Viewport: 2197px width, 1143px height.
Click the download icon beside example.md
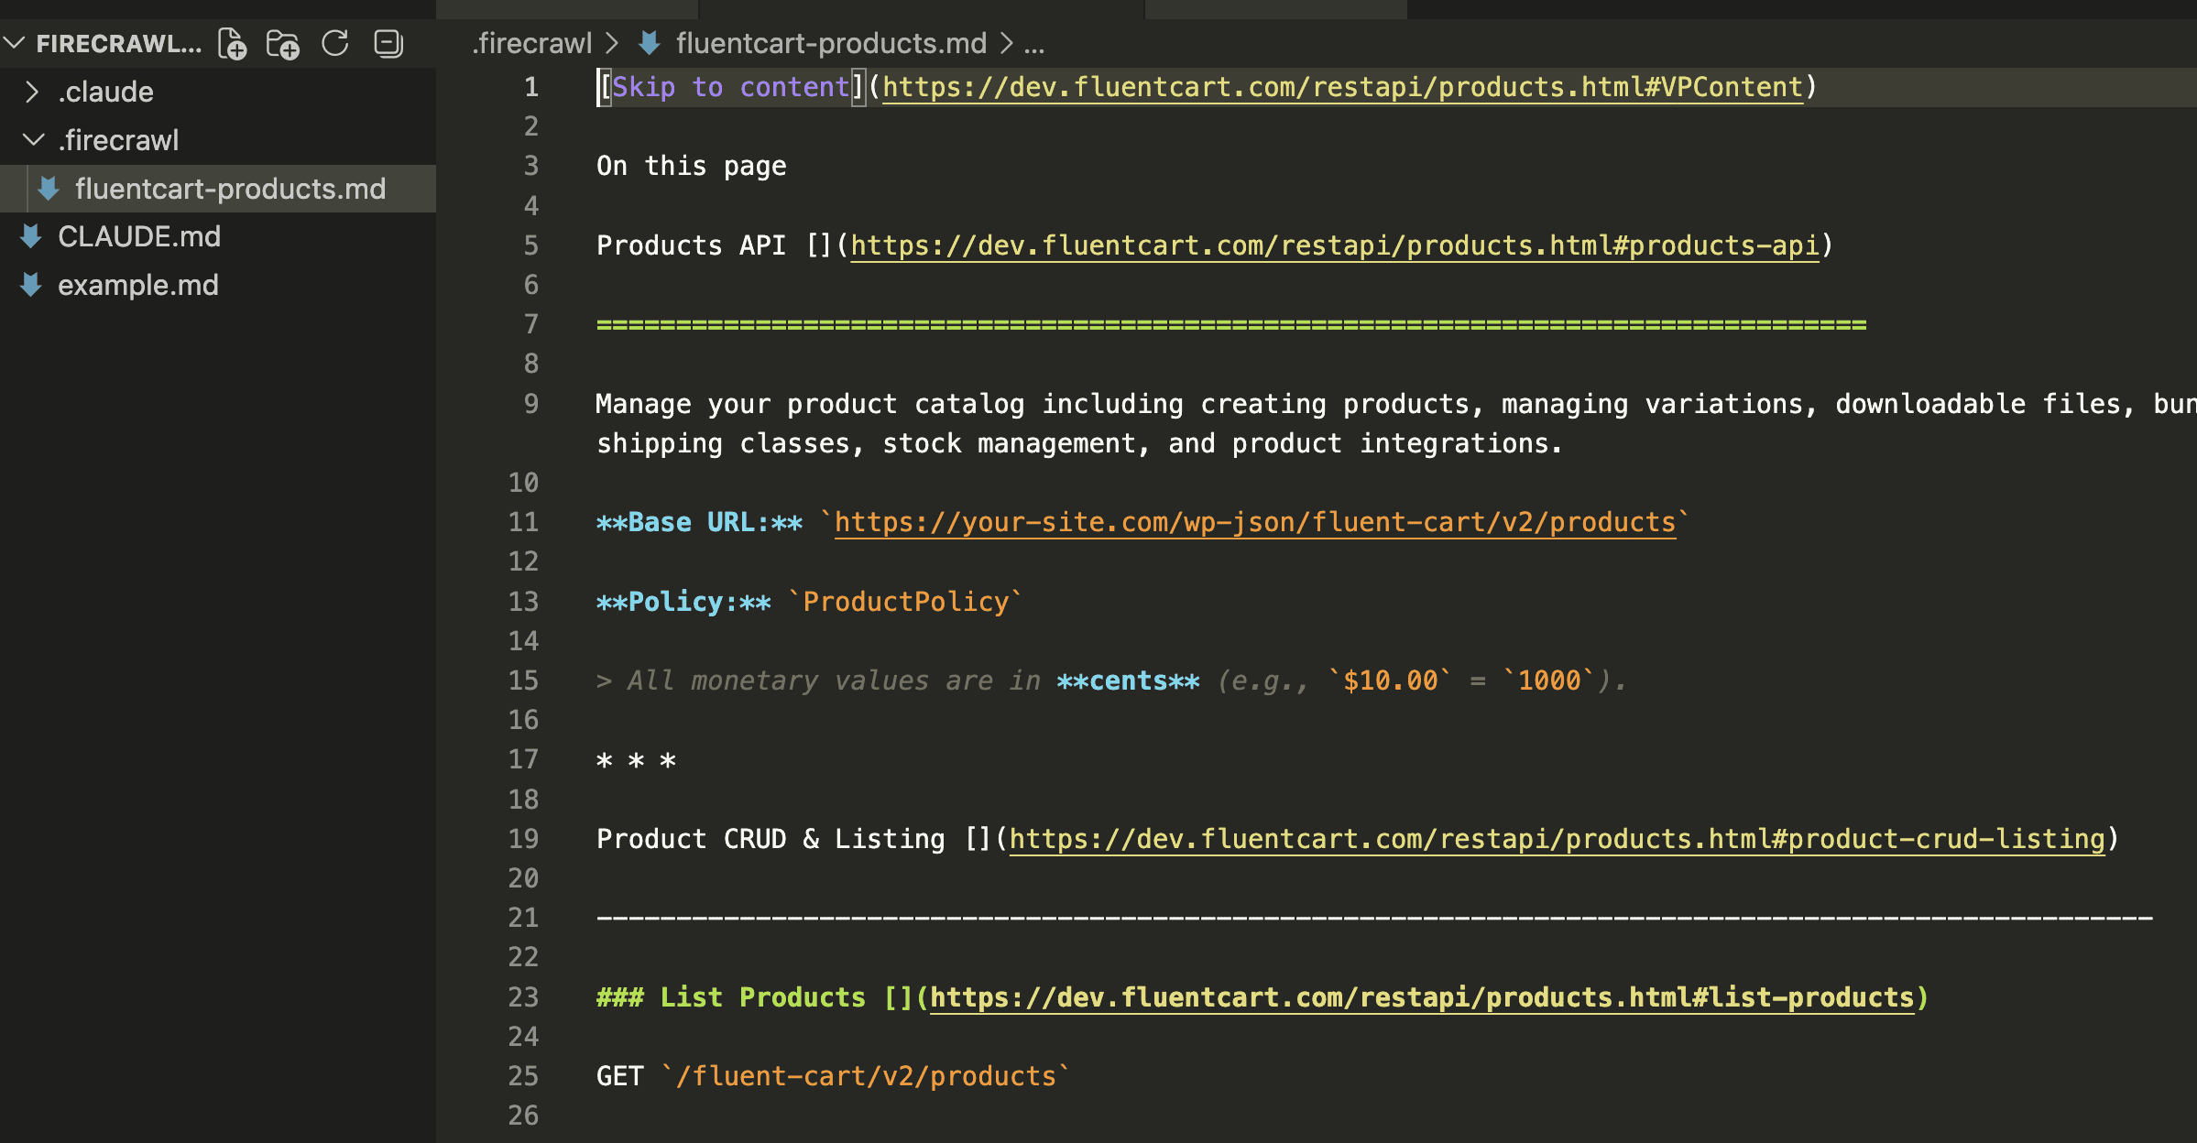click(x=31, y=285)
